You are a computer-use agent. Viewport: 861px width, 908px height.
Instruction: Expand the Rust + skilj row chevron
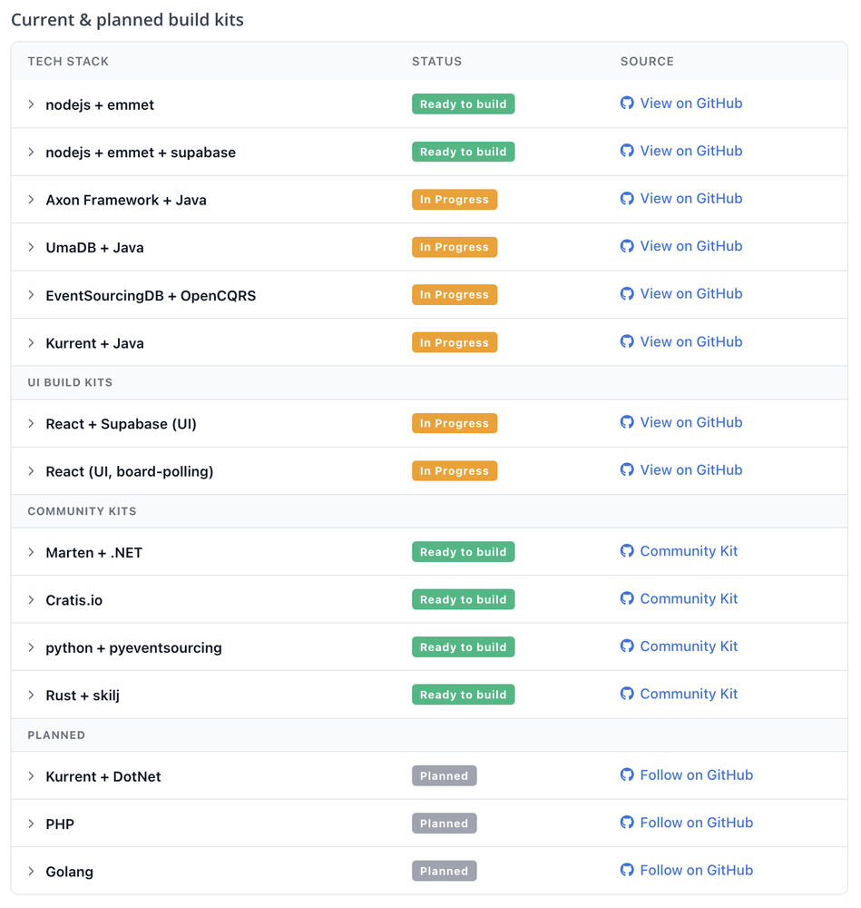click(31, 695)
